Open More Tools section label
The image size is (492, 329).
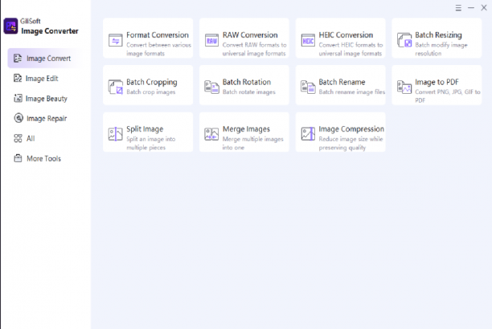(x=44, y=159)
